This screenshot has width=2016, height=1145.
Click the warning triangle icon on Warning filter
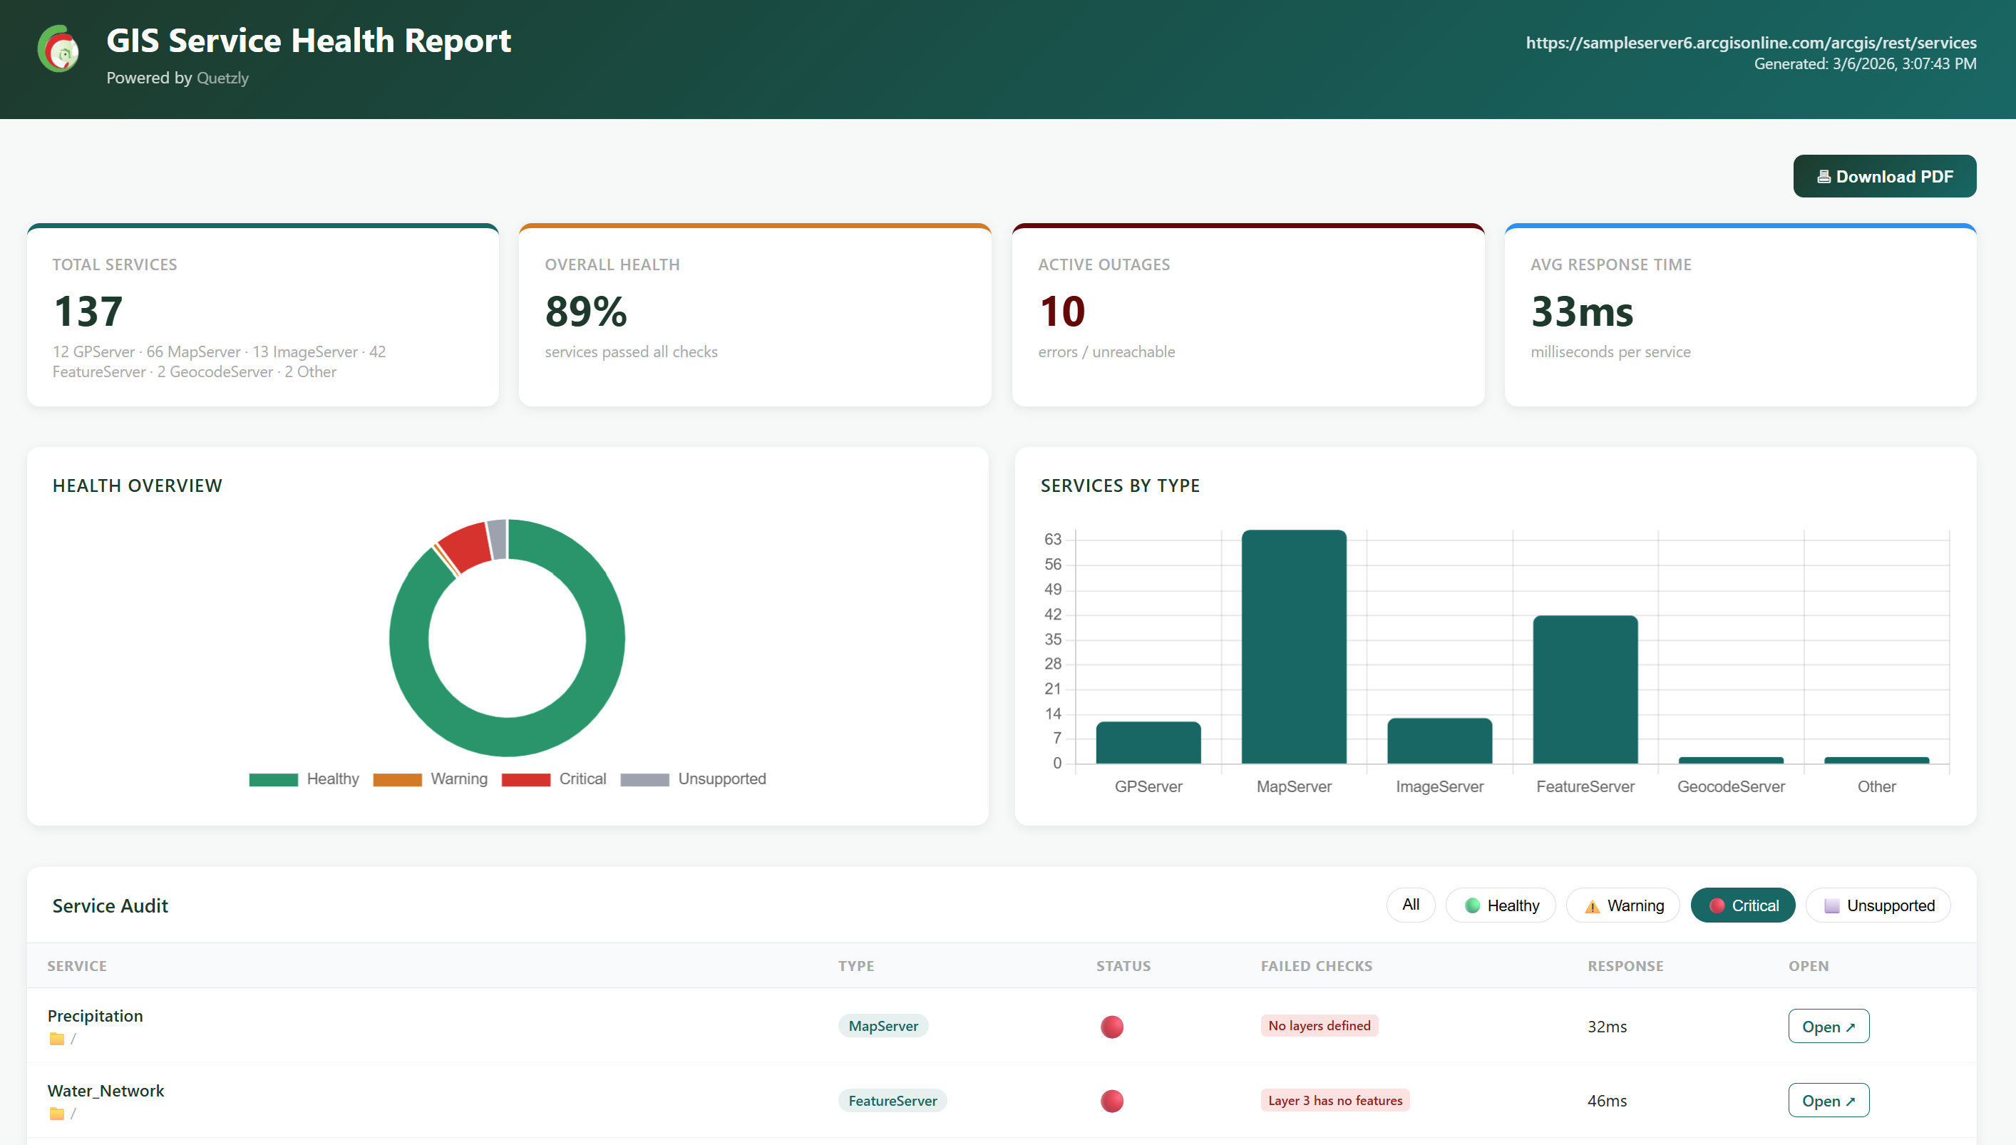[x=1593, y=905]
